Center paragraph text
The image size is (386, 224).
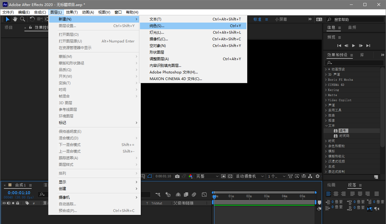(336, 194)
